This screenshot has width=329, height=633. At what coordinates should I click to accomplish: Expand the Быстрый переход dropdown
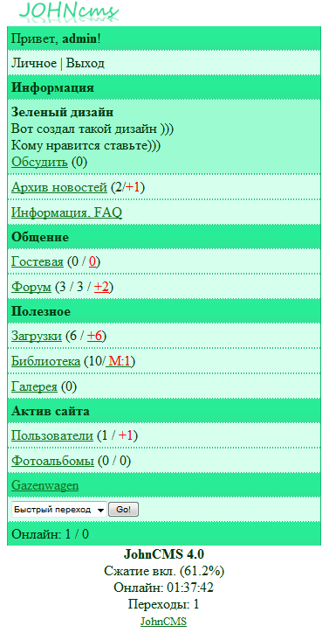[58, 510]
